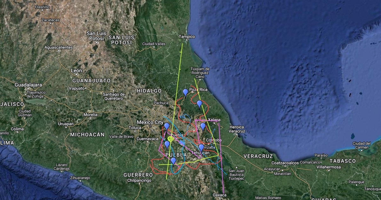The image size is (381, 200).
Task: Select the MICHOACÁN state label
Action: [87, 135]
